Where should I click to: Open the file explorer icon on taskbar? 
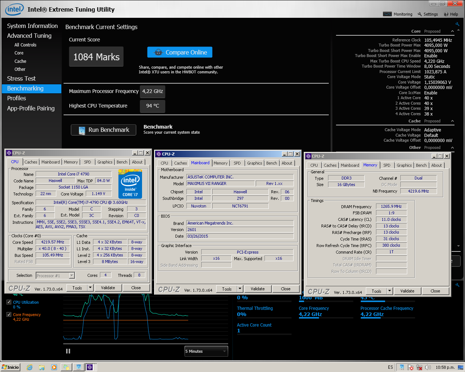[x=42, y=367]
